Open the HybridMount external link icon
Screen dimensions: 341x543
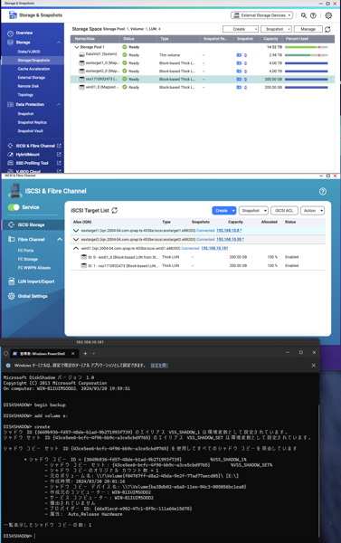coord(59,155)
